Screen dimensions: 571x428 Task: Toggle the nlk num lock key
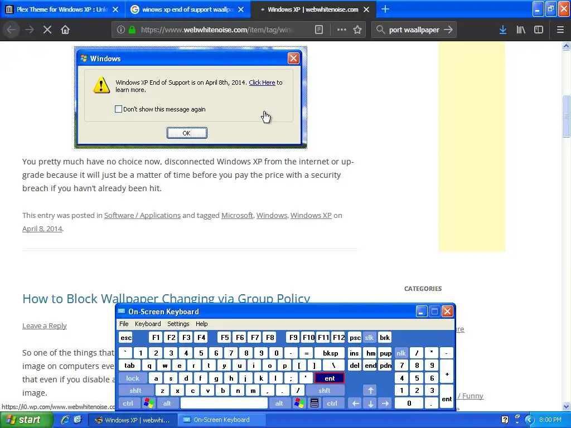pos(401,353)
